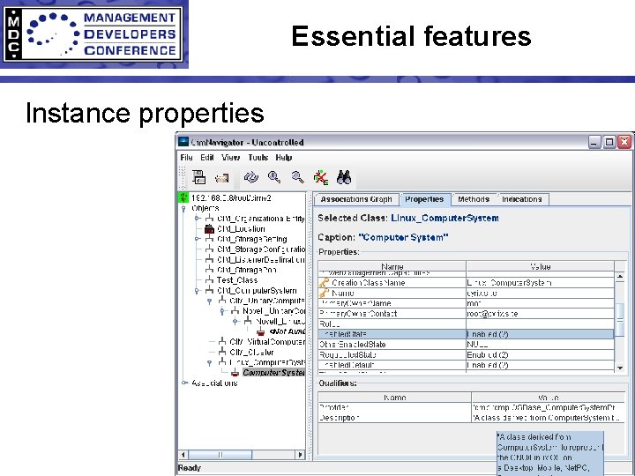The height and width of the screenshot is (476, 635).
Task: Select the Provider qualifier row
Action: [471, 407]
